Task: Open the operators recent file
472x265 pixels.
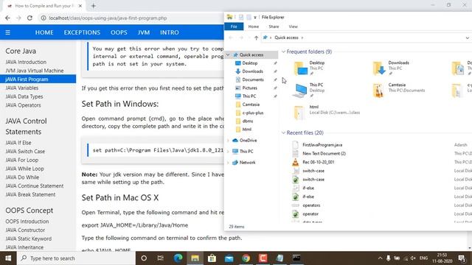Action: [x=311, y=205]
